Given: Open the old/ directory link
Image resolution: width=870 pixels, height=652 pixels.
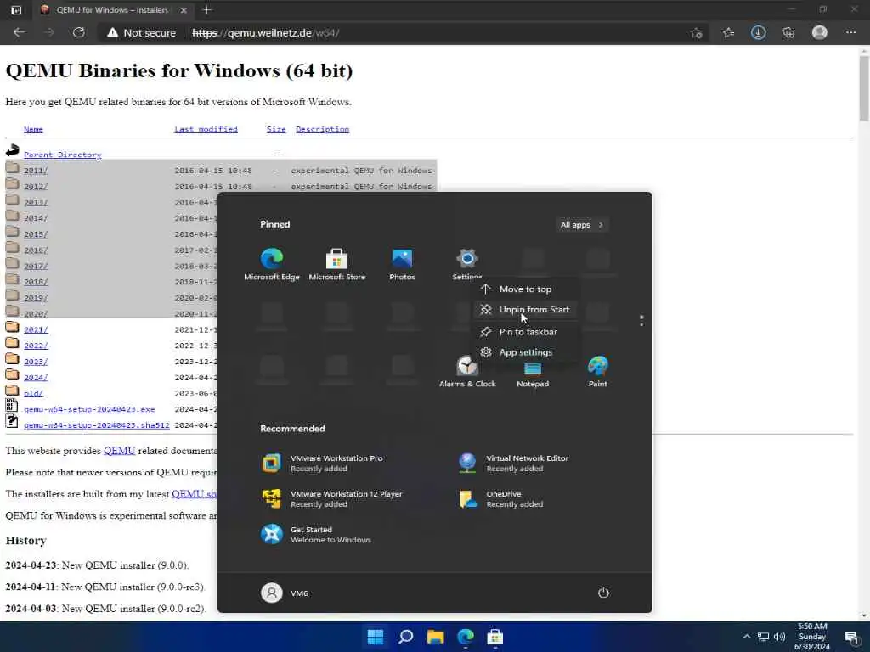Looking at the screenshot, I should tap(33, 394).
